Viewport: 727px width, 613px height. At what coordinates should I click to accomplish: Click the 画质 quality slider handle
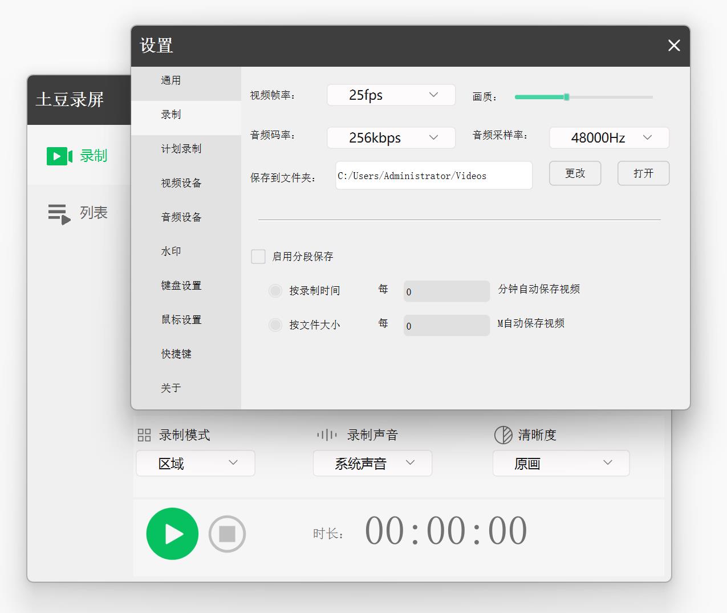(566, 97)
